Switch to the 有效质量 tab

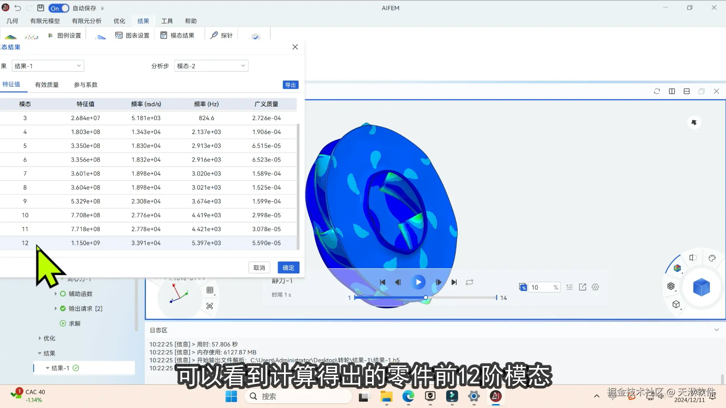pyautogui.click(x=47, y=85)
